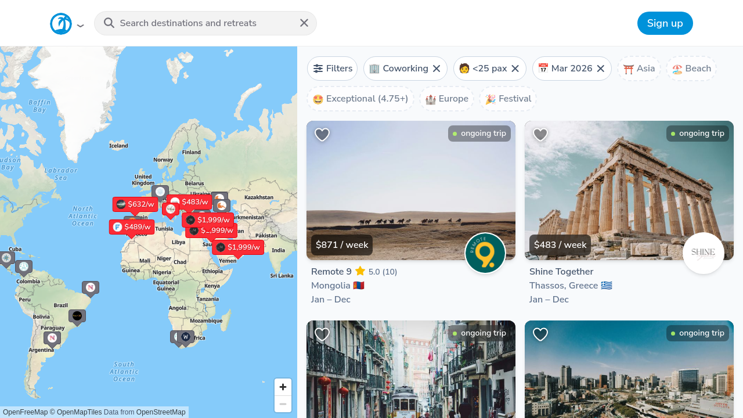Viewport: 743px width, 418px height.
Task: Heart the city skyline card
Action: [540, 334]
